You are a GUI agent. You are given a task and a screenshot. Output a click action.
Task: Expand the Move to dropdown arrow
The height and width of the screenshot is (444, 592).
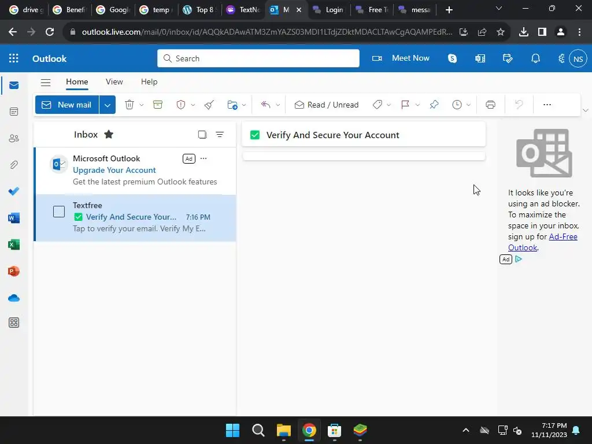pos(244,105)
